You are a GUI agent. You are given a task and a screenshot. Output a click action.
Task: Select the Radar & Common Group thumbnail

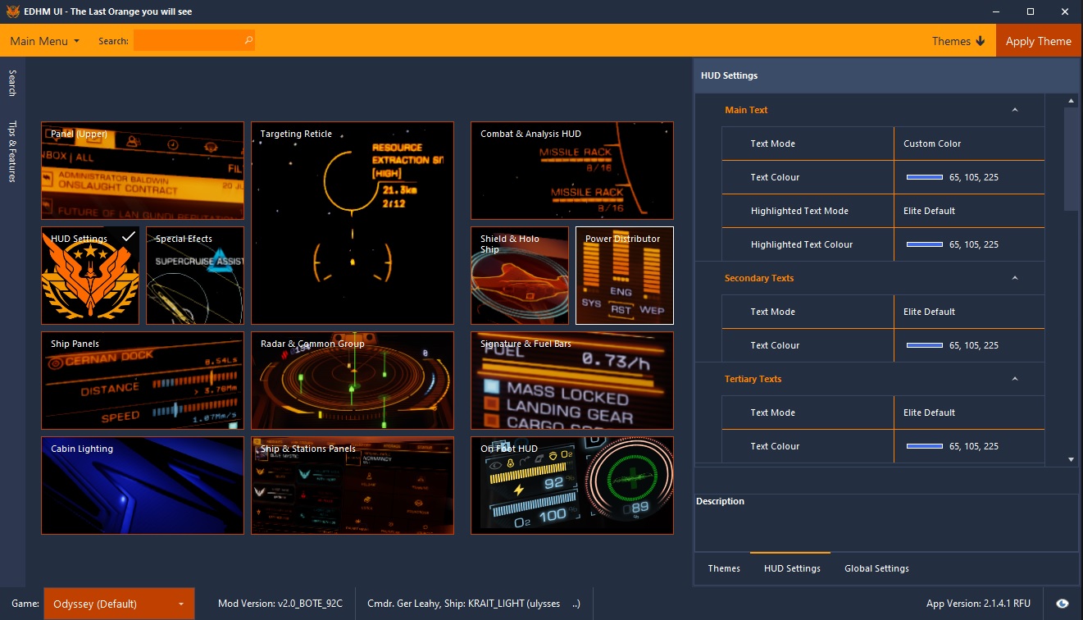coord(353,381)
